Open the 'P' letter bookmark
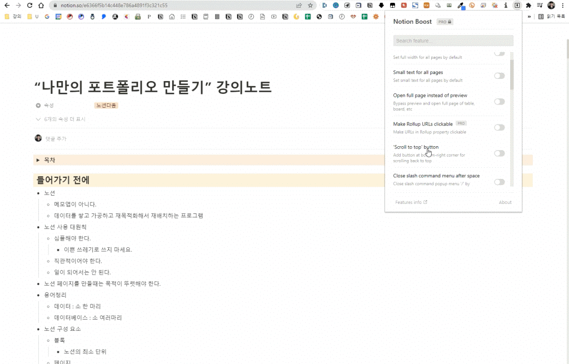The image size is (569, 364). [149, 17]
